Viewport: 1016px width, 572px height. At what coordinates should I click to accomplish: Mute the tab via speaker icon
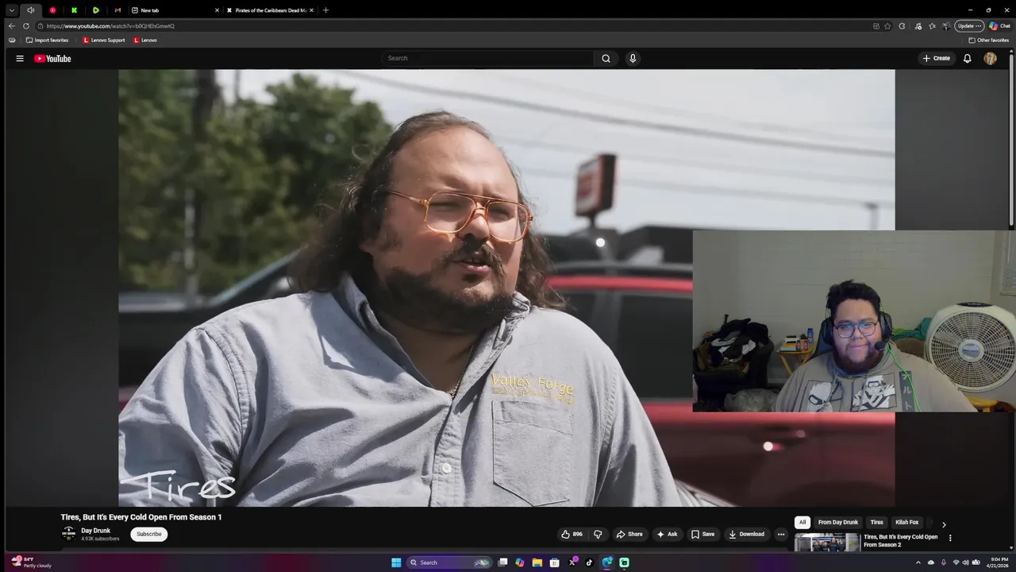[31, 10]
